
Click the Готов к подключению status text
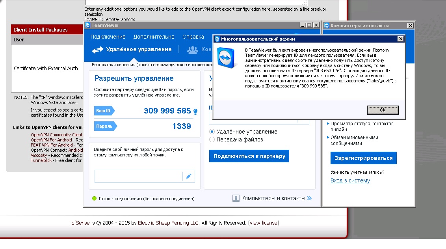click(147, 199)
